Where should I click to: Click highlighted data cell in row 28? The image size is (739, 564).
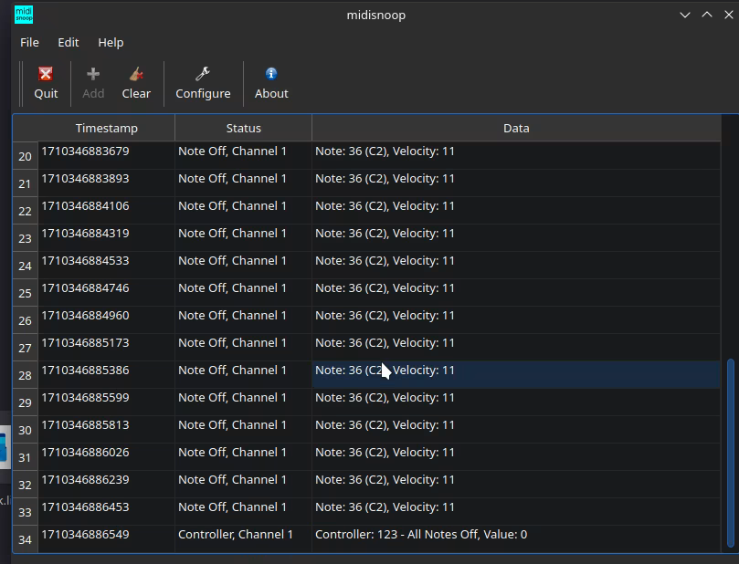[516, 375]
